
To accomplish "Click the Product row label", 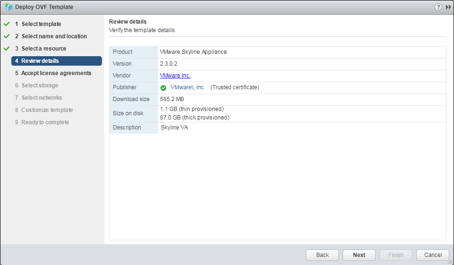I will pos(123,52).
